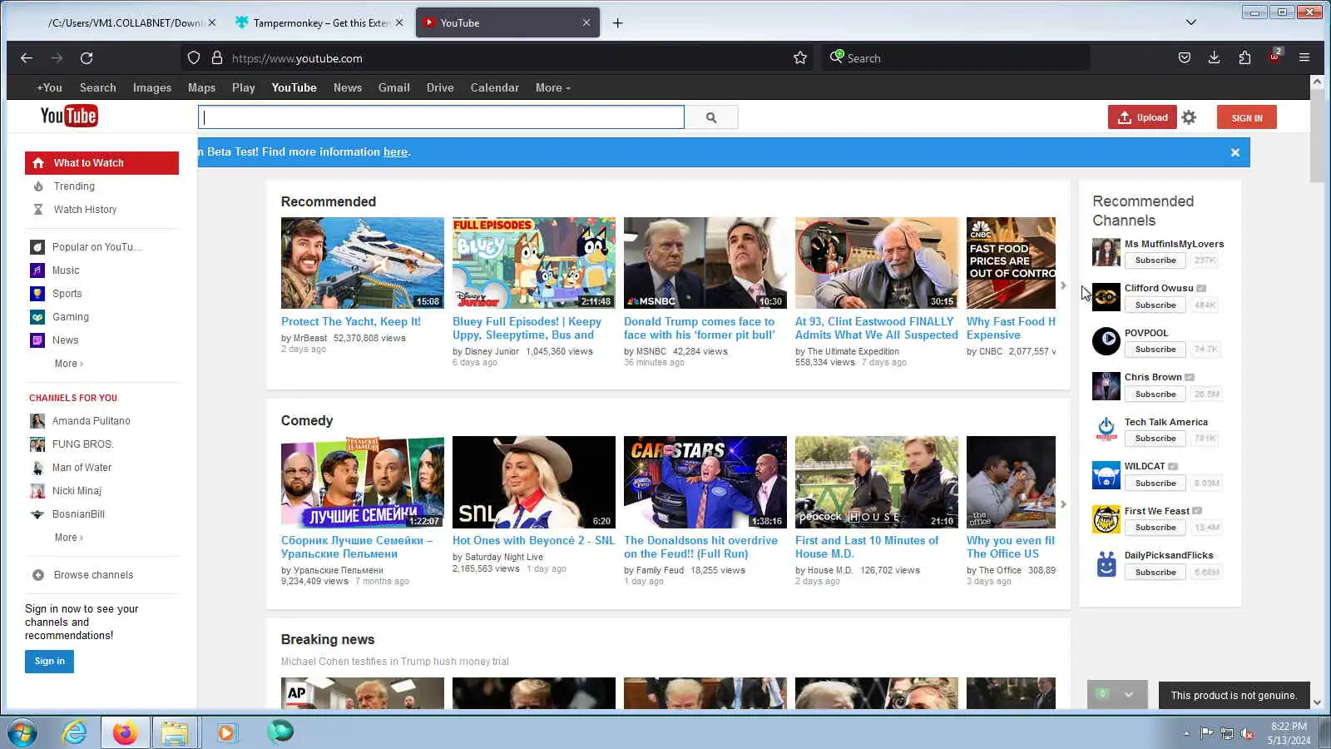
Task: Click the Firefox Search box
Action: [x=957, y=58]
